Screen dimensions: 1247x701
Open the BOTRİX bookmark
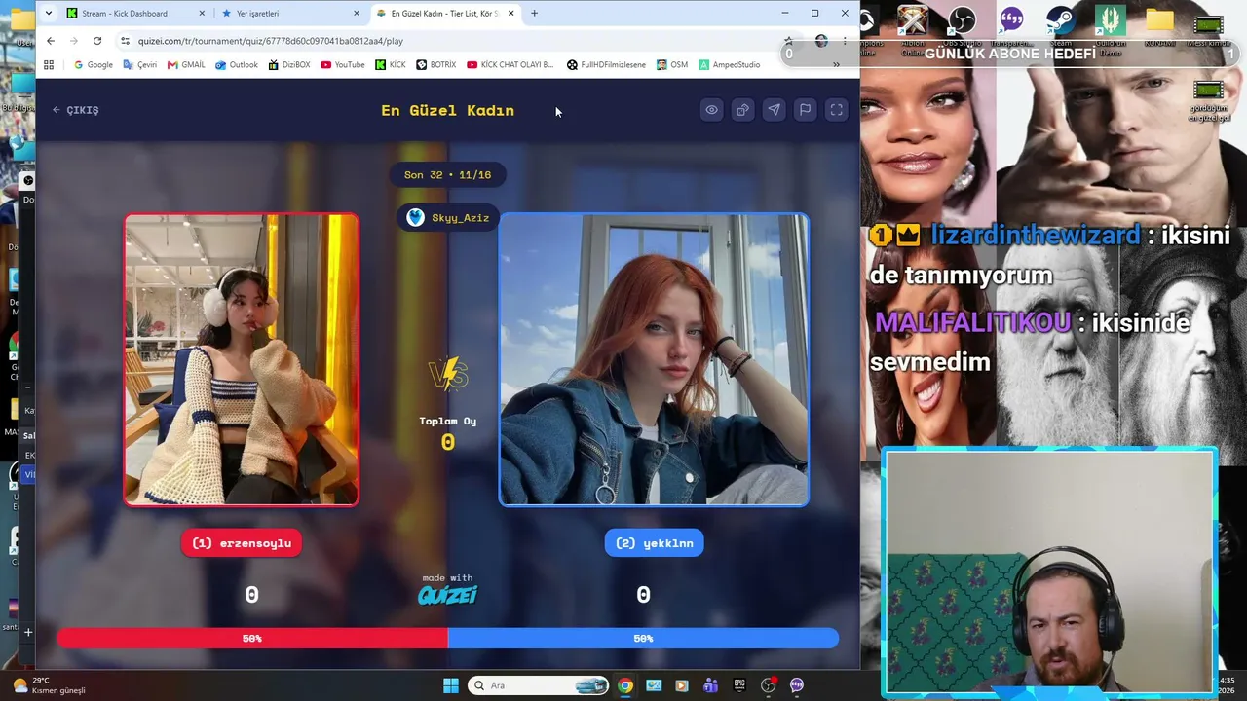coord(435,65)
